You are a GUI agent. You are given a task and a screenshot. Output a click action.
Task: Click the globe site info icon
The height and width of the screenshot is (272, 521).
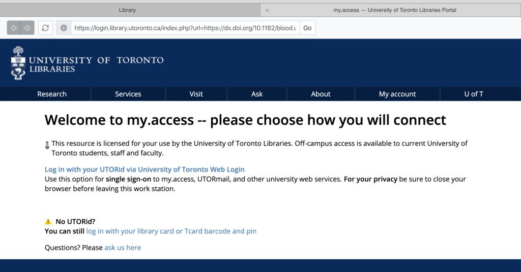click(64, 28)
